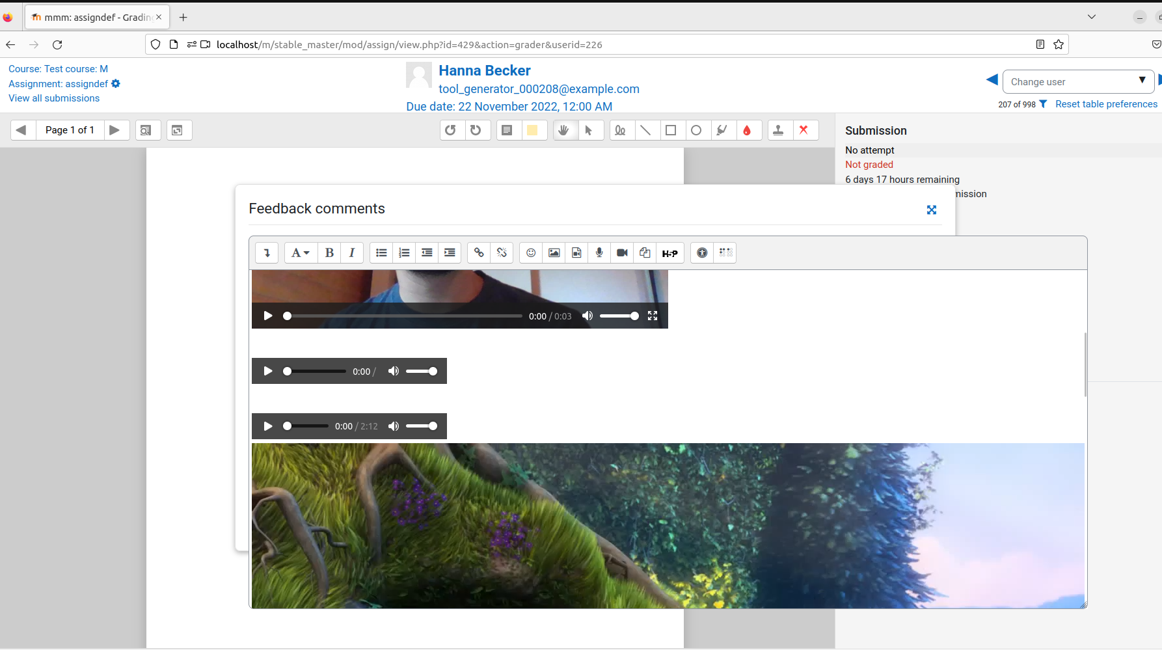Viewport: 1162px width, 652px height.
Task: Adjust the 2:12 audio volume slider
Action: pyautogui.click(x=422, y=426)
